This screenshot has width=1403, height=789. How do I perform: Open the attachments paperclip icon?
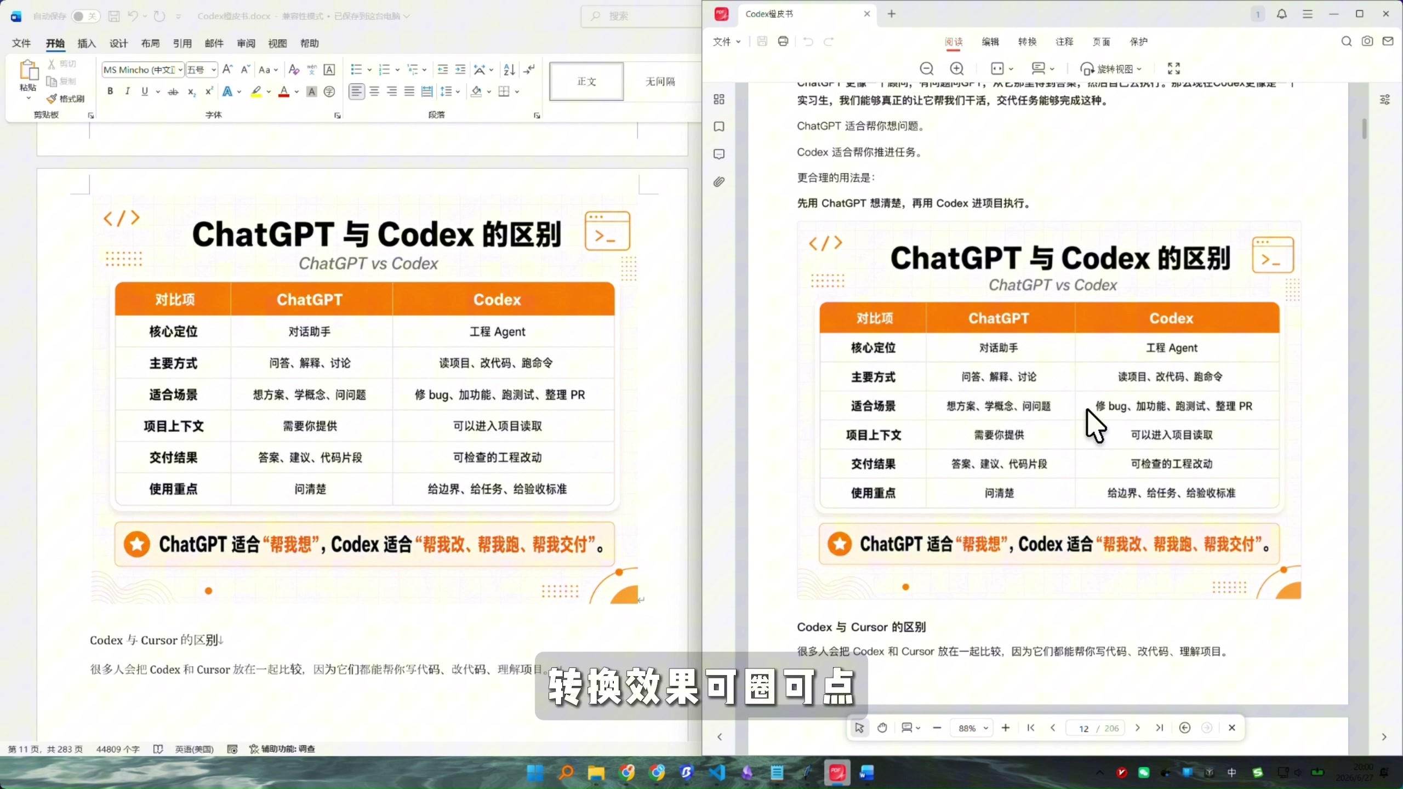coord(719,181)
